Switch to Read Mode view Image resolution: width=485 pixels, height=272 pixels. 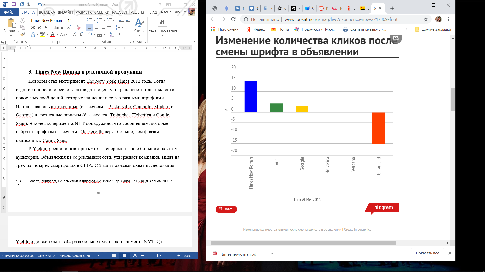point(114,256)
